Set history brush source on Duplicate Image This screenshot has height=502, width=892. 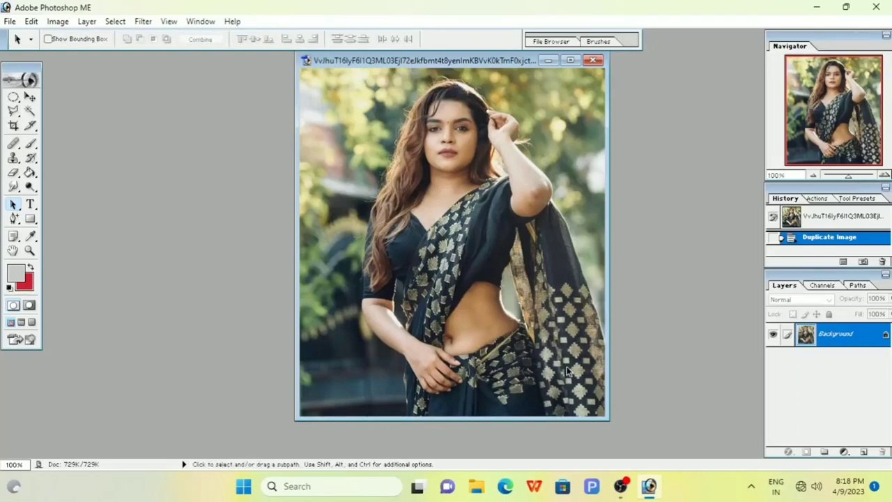point(773,238)
